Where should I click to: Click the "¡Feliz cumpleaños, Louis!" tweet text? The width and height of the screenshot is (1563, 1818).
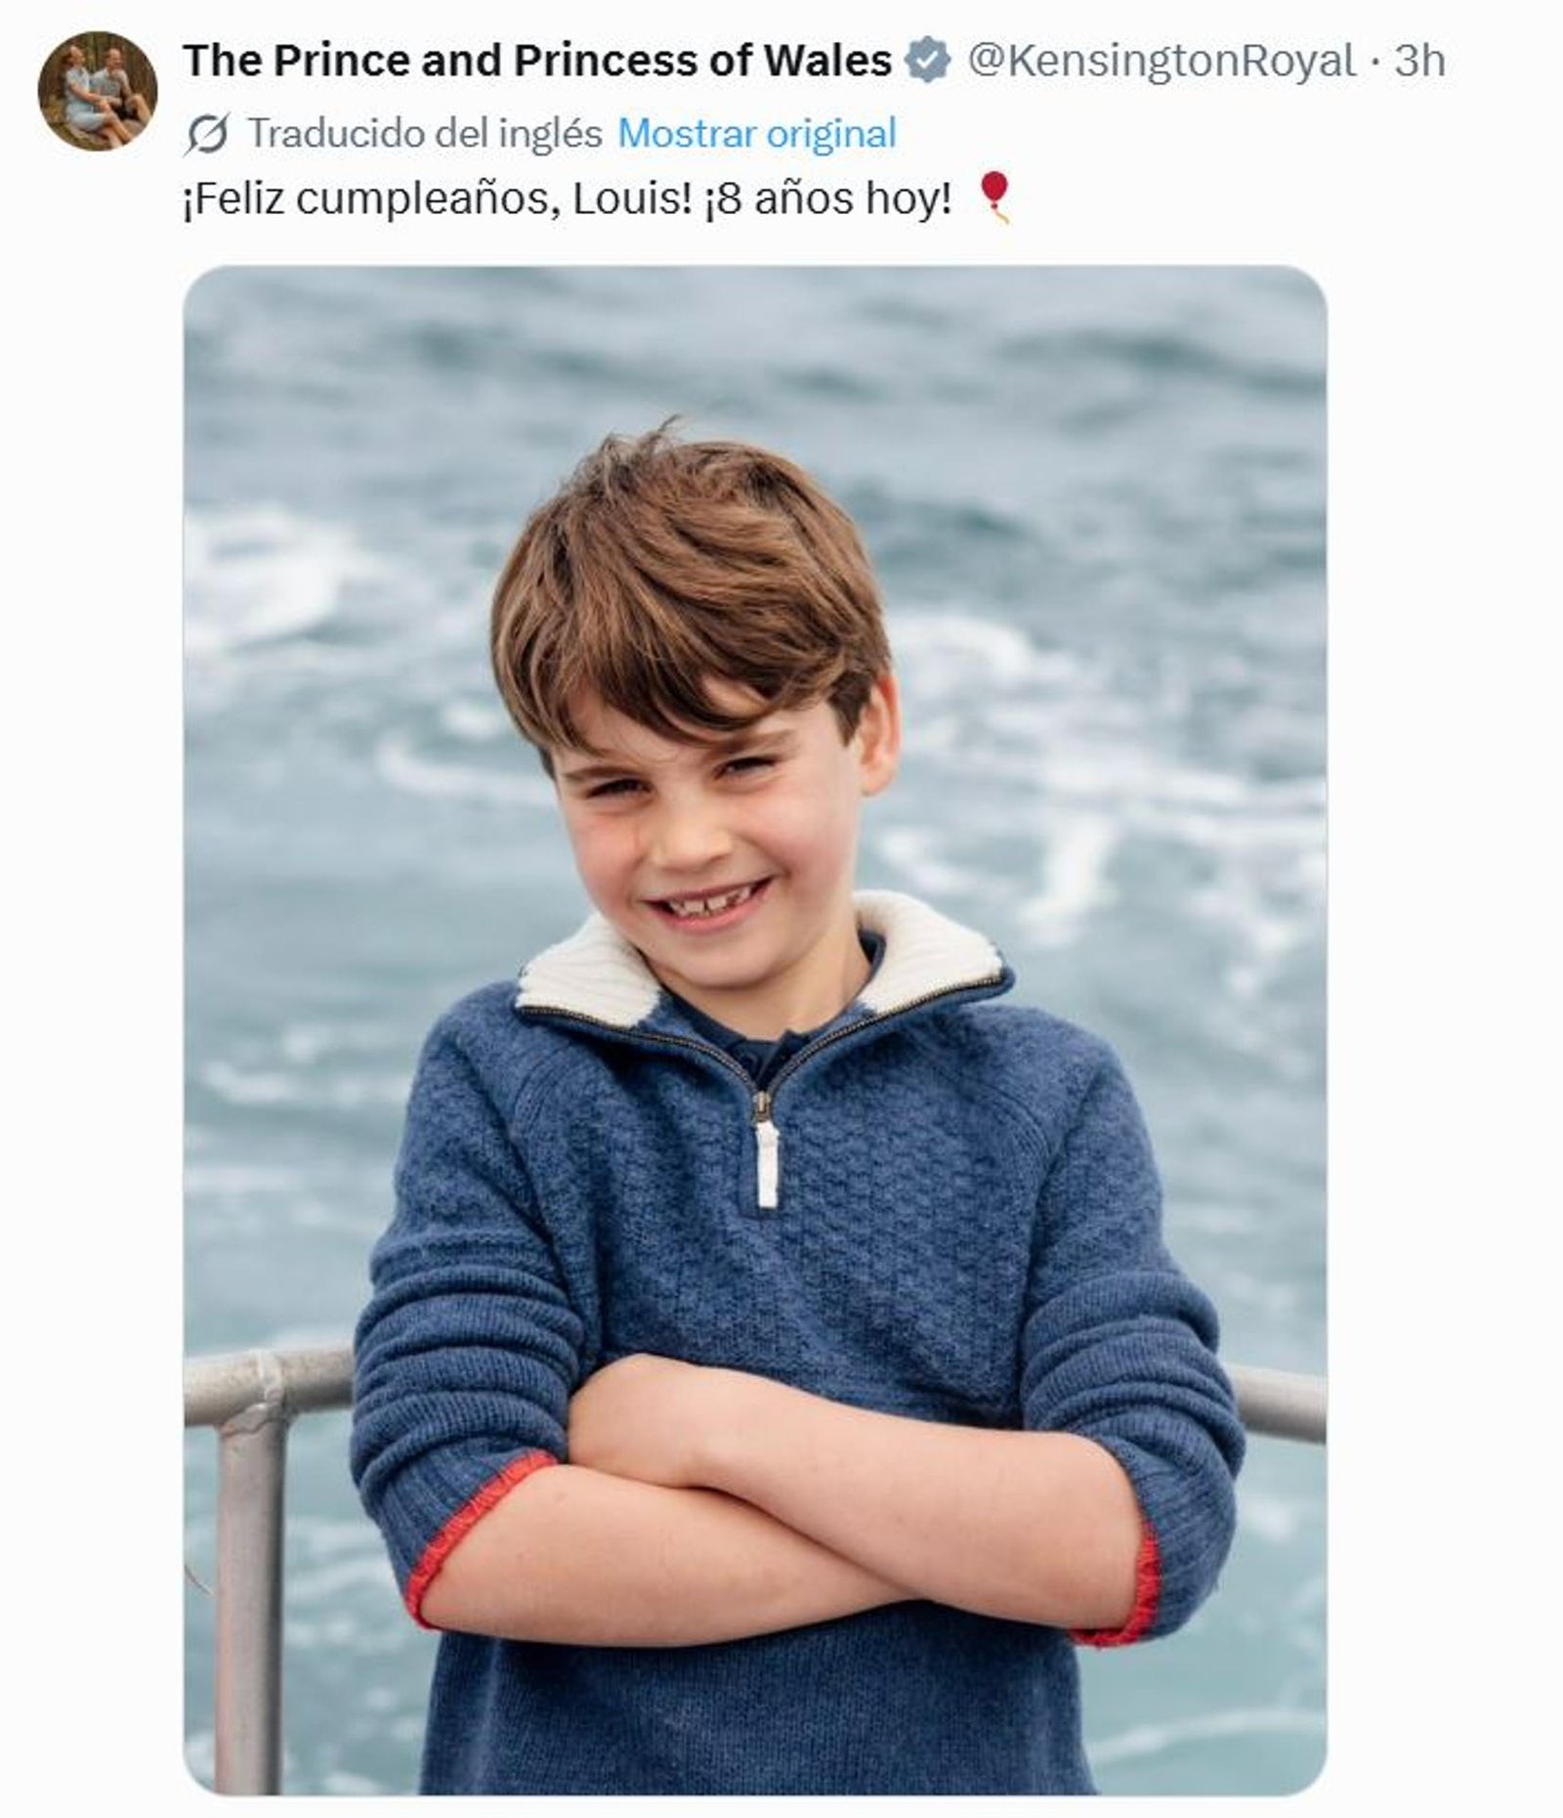437,199
